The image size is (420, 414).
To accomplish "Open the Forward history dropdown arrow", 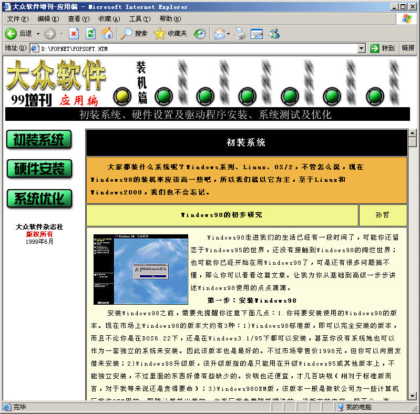I will [62, 34].
